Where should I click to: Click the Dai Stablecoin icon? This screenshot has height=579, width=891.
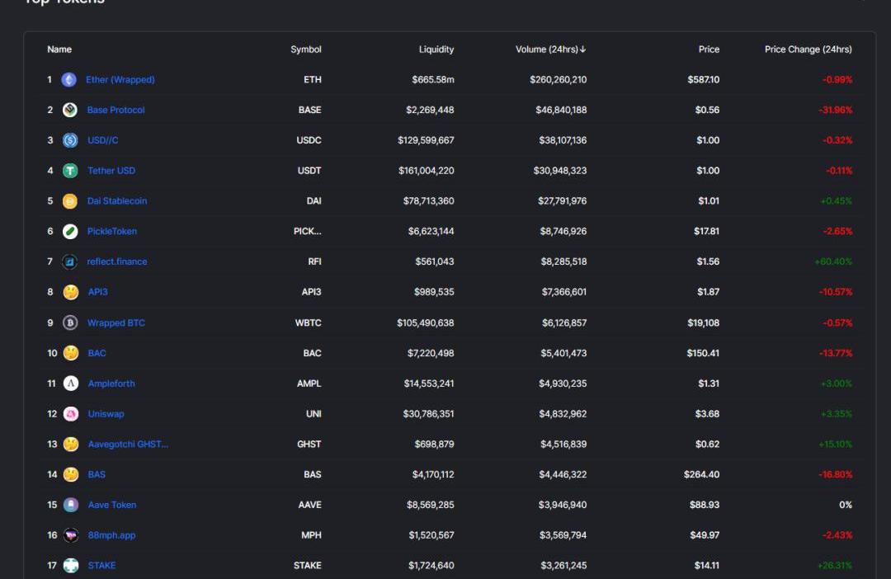(70, 201)
